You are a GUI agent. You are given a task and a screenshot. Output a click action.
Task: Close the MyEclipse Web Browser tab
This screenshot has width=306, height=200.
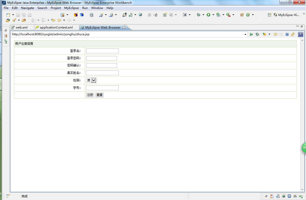coord(123,27)
